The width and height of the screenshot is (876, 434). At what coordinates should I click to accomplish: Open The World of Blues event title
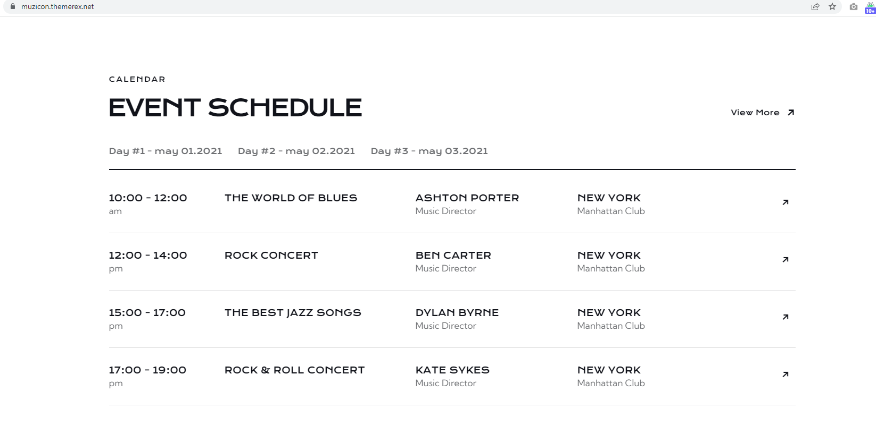[291, 198]
